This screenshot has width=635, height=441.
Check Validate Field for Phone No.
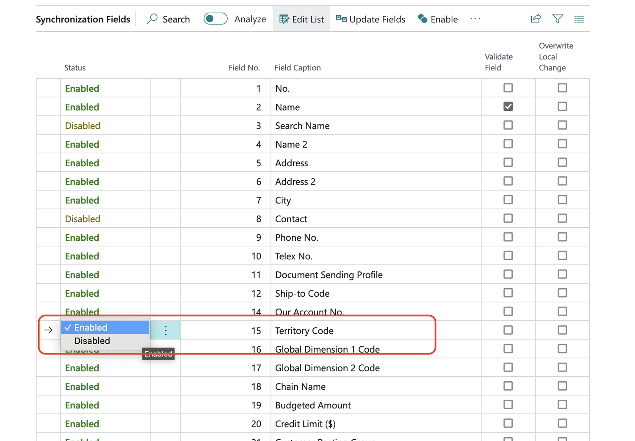tap(508, 237)
